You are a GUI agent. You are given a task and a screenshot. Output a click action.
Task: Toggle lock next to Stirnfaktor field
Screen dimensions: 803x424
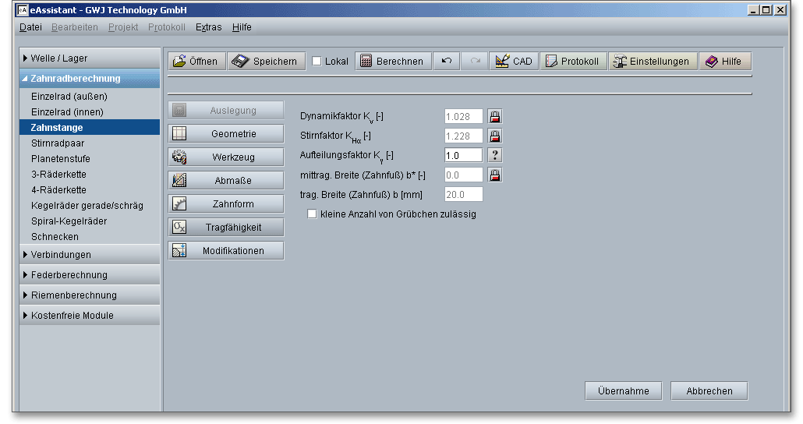[495, 136]
